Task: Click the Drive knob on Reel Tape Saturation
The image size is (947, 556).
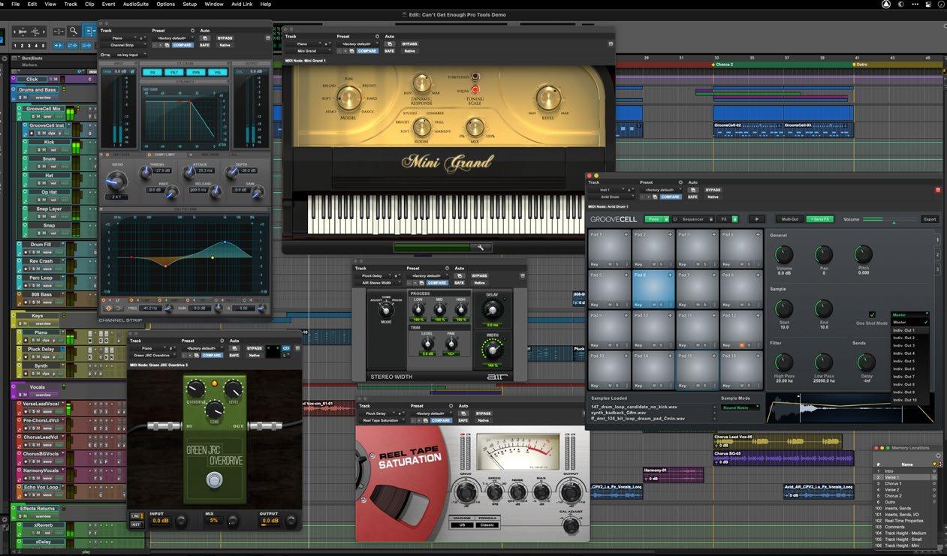Action: 466,491
